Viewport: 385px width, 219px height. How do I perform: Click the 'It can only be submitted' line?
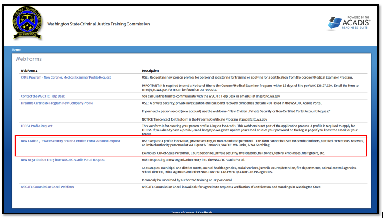[x=187, y=180]
